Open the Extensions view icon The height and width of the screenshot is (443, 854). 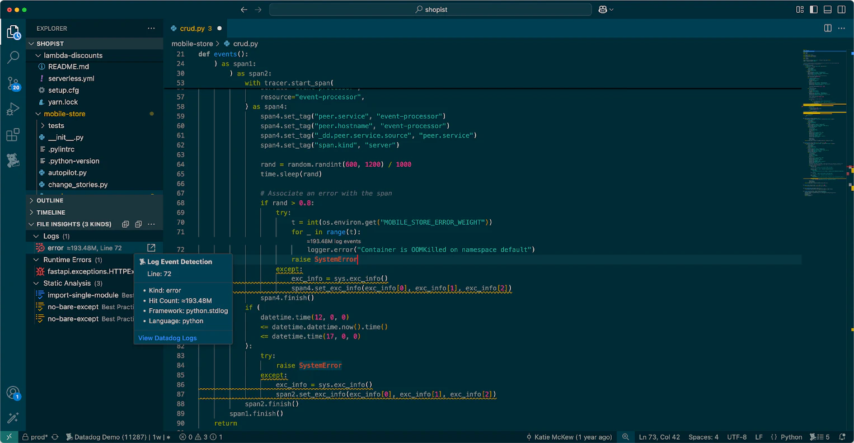coord(13,135)
